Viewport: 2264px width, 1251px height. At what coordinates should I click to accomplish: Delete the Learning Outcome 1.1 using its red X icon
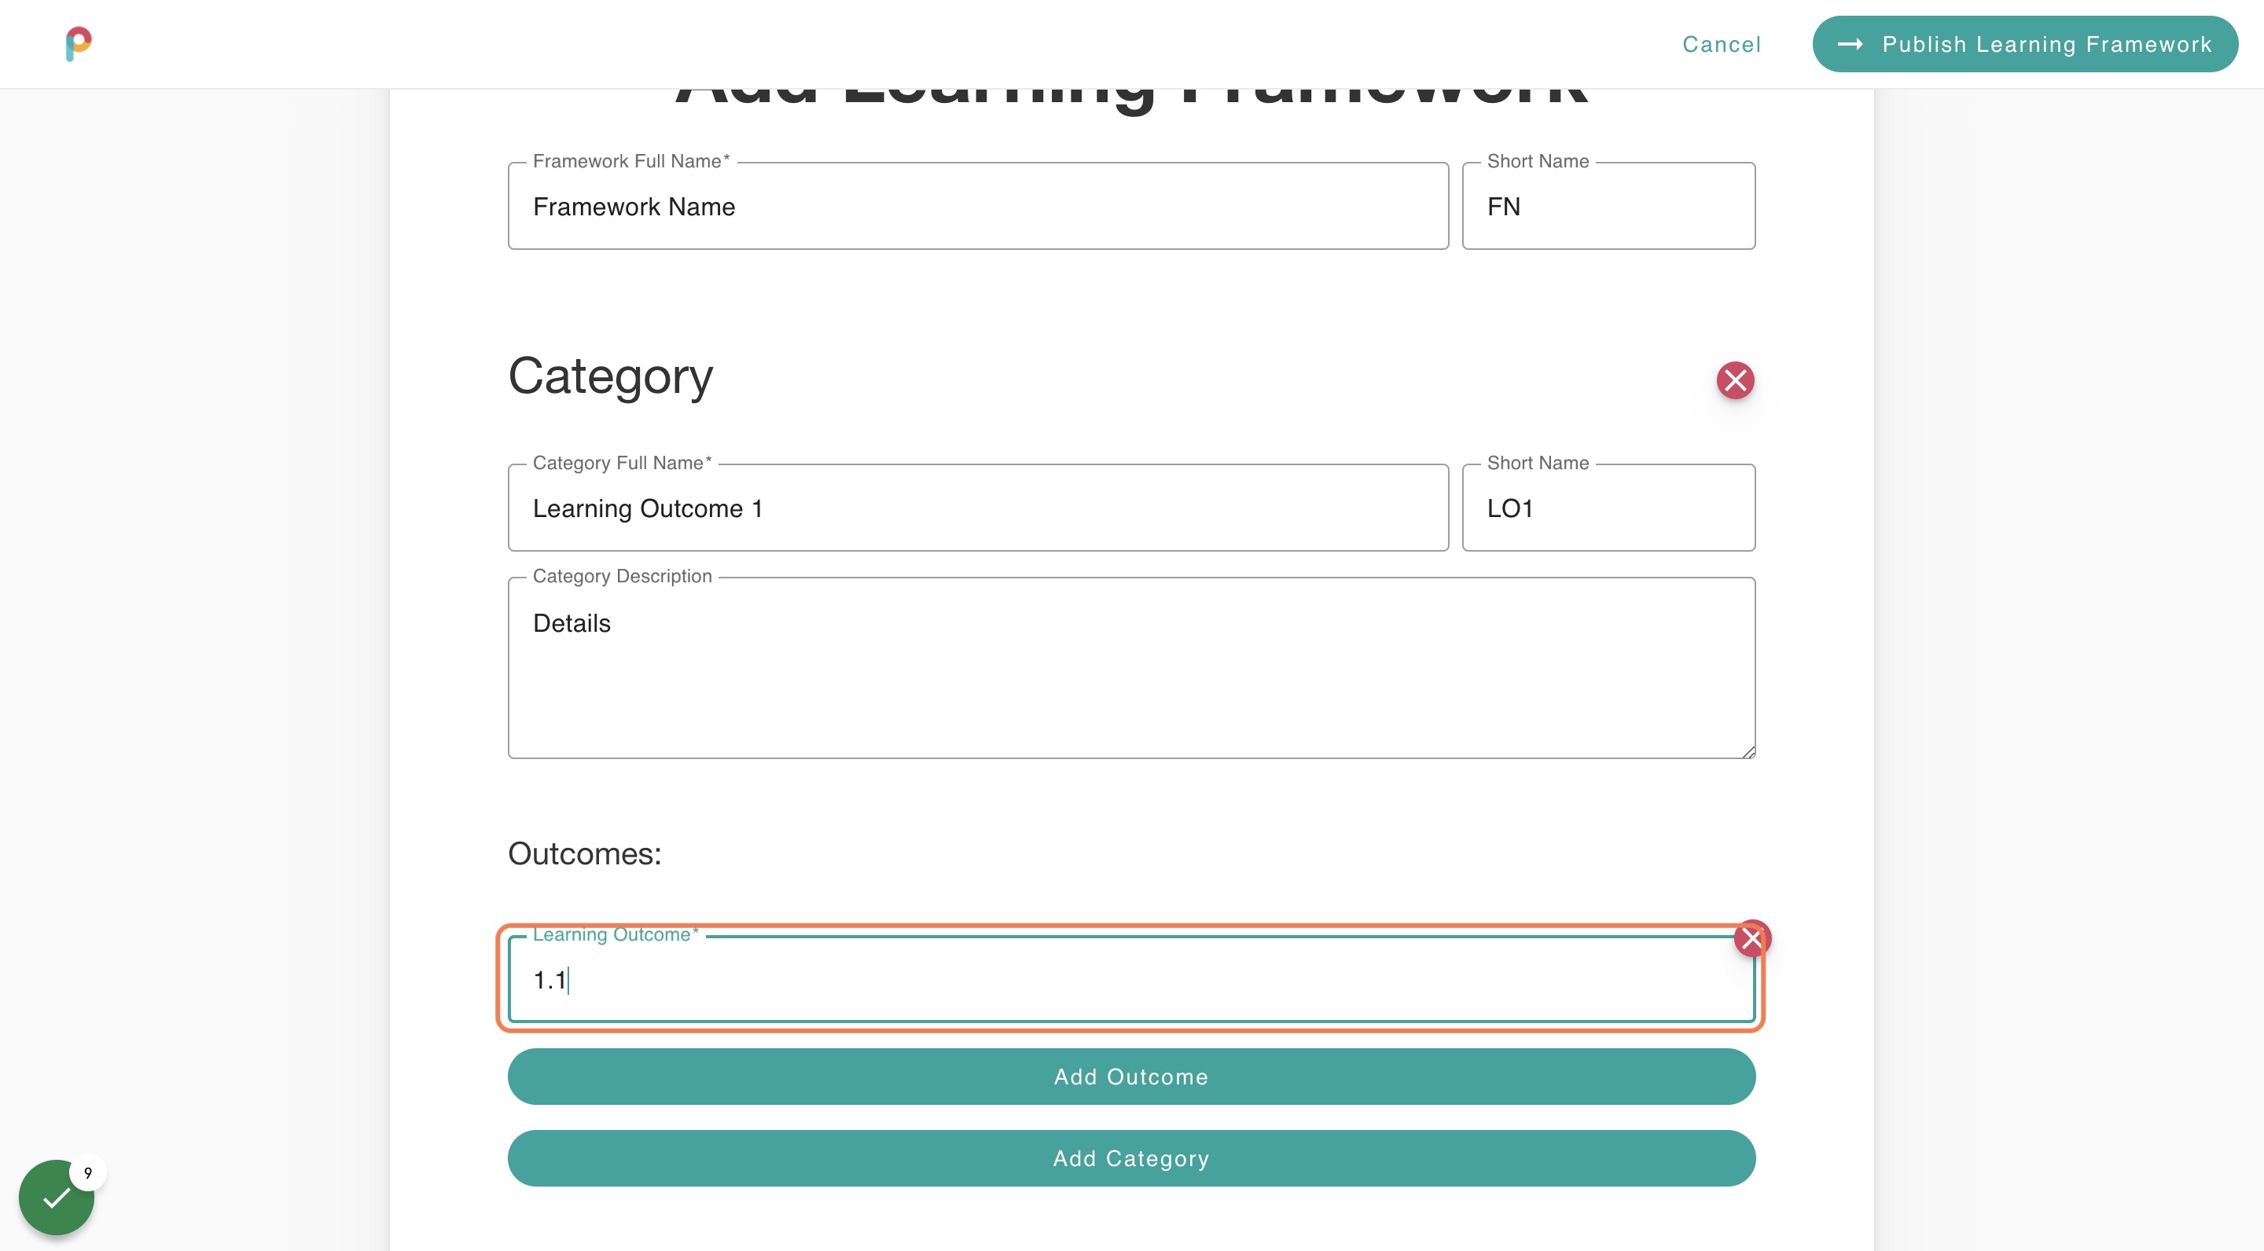pyautogui.click(x=1751, y=938)
